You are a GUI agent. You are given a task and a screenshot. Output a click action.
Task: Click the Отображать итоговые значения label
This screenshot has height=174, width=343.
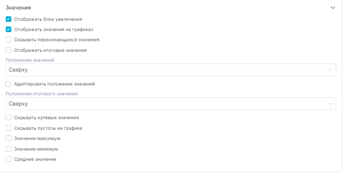click(x=50, y=50)
